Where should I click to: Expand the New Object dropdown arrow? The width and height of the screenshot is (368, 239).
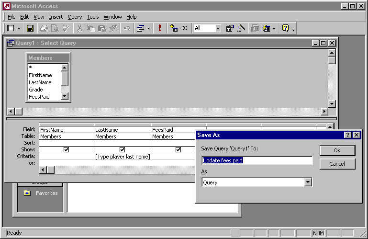274,29
